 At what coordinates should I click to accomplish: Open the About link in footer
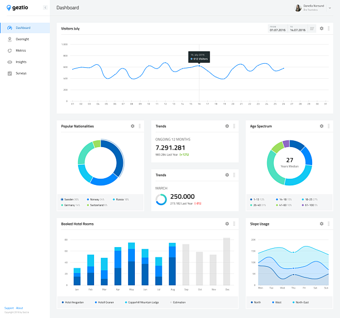point(19,308)
